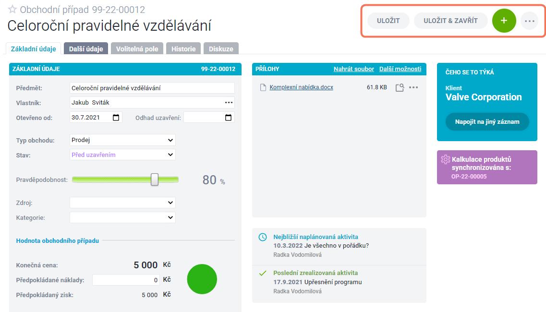The height and width of the screenshot is (312, 546).
Task: Mark record as favorite with star icon
Action: point(12,9)
